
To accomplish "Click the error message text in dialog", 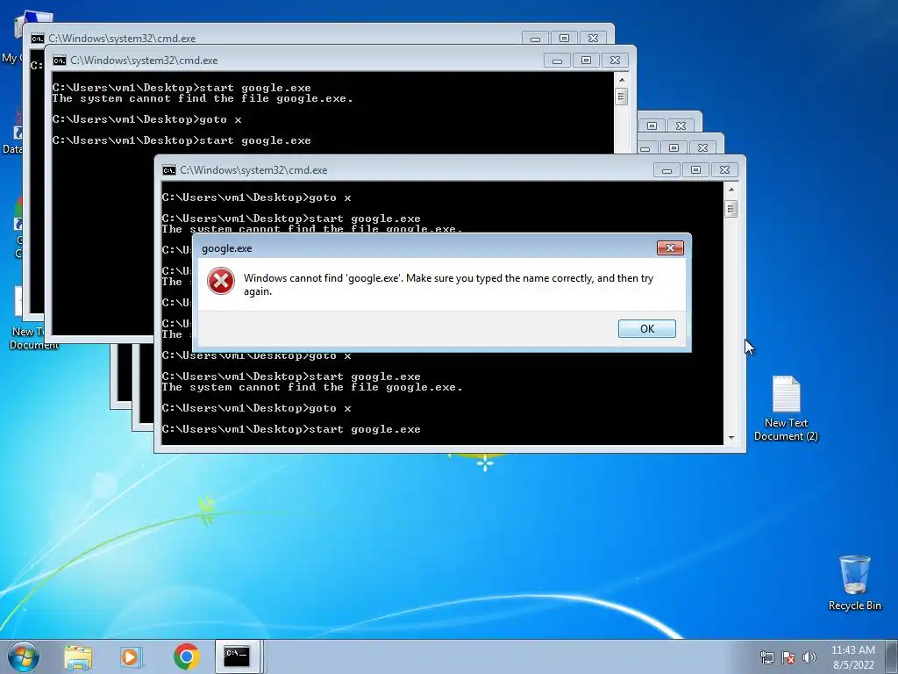I will (448, 284).
